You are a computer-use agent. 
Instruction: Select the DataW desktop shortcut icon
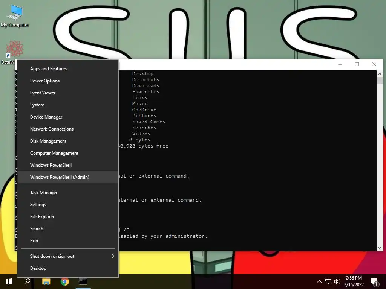14,52
